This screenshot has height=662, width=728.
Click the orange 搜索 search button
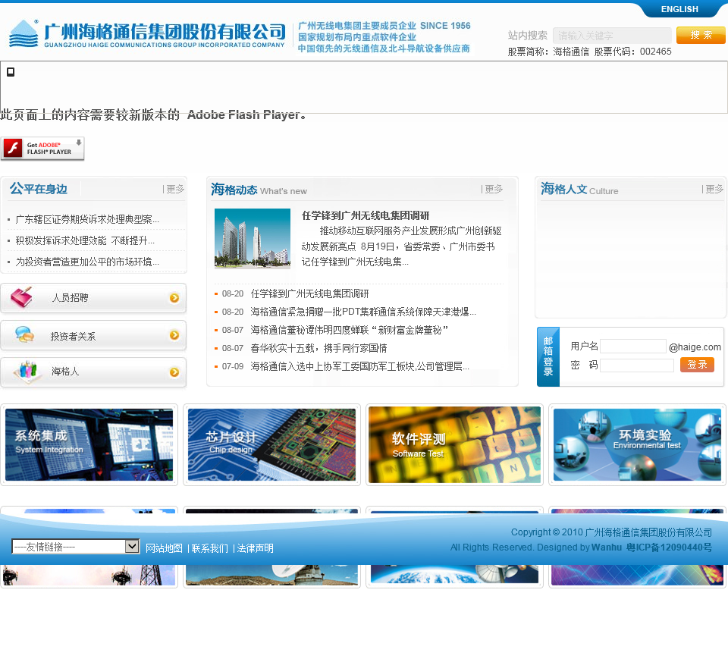pyautogui.click(x=701, y=36)
